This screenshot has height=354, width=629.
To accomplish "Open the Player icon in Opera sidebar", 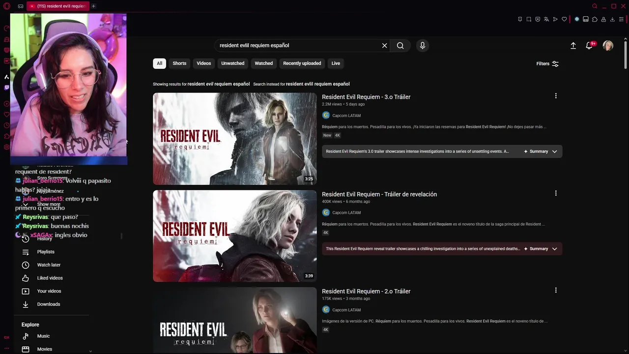I will click(x=7, y=104).
